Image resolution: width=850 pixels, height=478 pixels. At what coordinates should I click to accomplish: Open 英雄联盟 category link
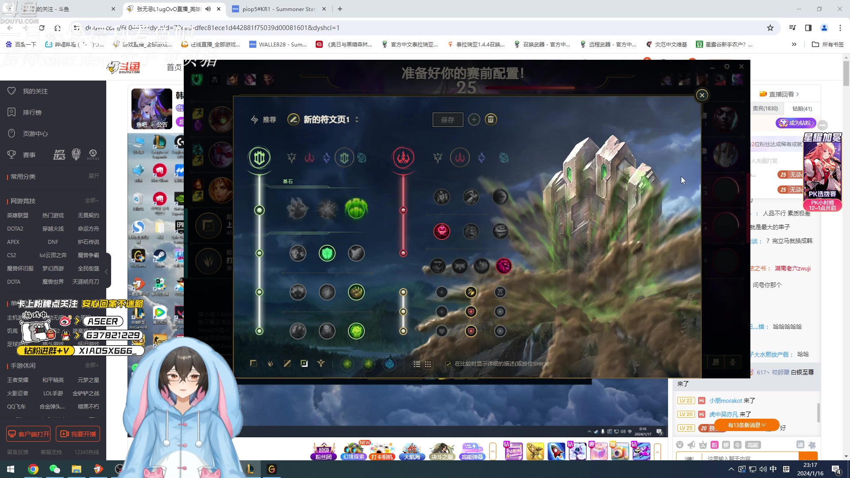(x=18, y=216)
